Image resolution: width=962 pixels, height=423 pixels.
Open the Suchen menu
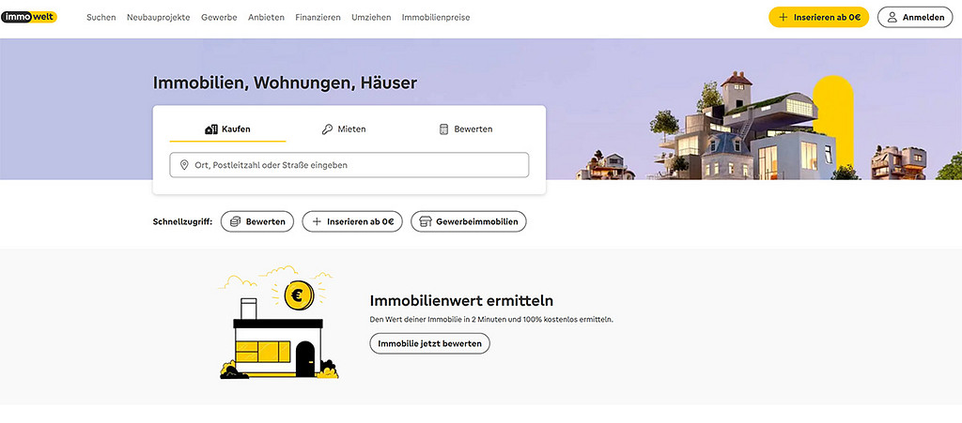[x=101, y=18]
